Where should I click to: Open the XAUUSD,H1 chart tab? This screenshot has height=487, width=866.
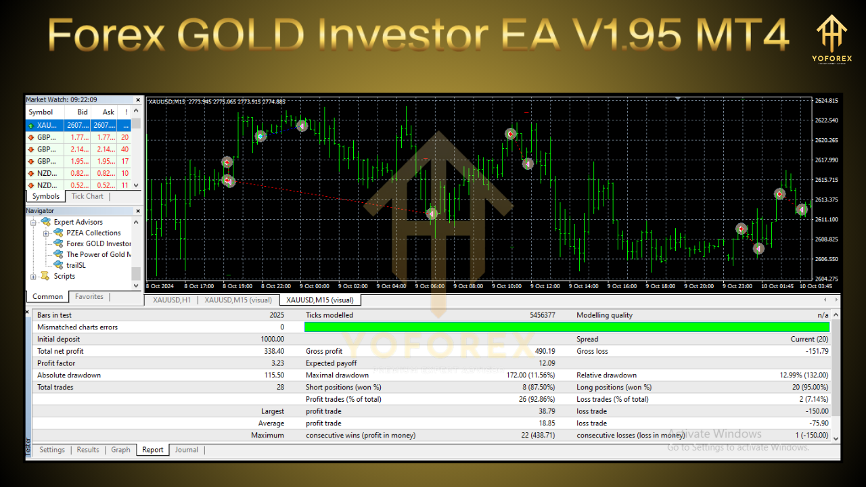[x=171, y=300]
